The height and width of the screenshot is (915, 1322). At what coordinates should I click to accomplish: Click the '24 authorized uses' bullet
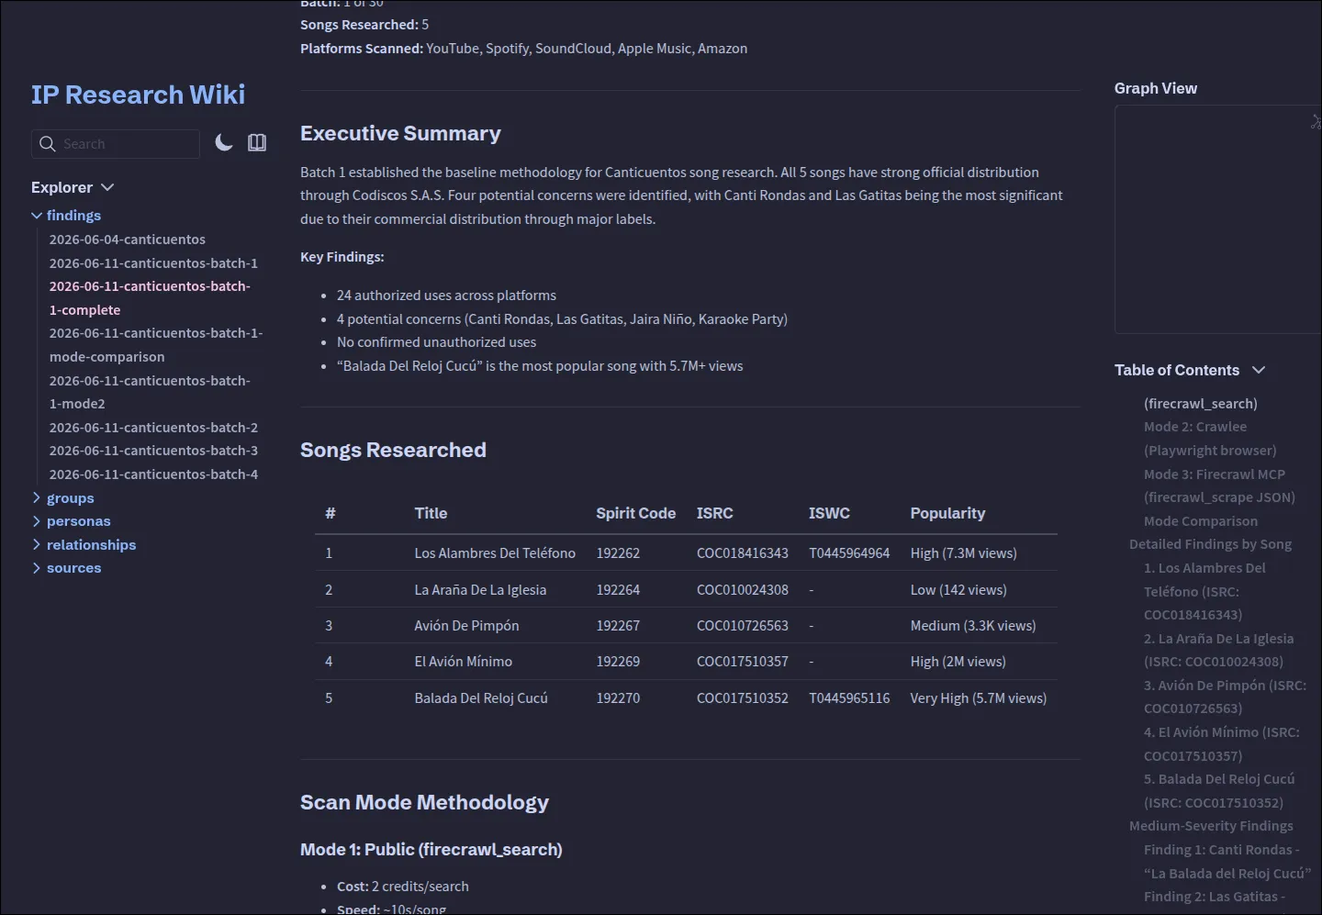[x=446, y=296]
